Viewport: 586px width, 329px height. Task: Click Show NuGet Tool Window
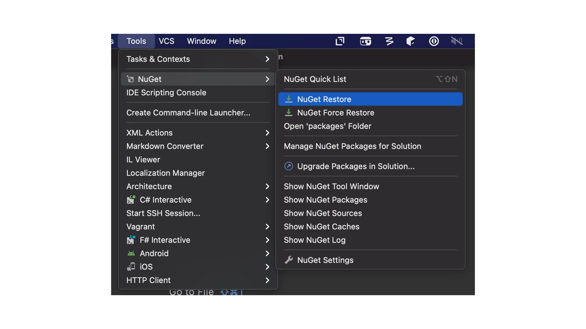pos(331,186)
